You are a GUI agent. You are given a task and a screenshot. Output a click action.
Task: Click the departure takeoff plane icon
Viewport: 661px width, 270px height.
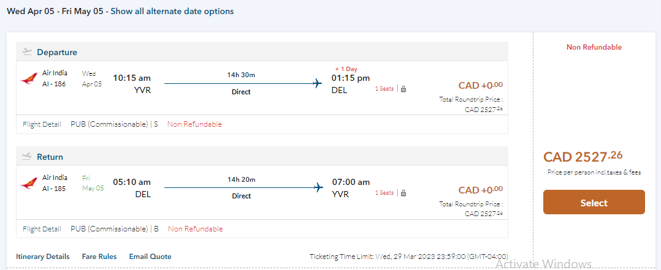(x=27, y=52)
